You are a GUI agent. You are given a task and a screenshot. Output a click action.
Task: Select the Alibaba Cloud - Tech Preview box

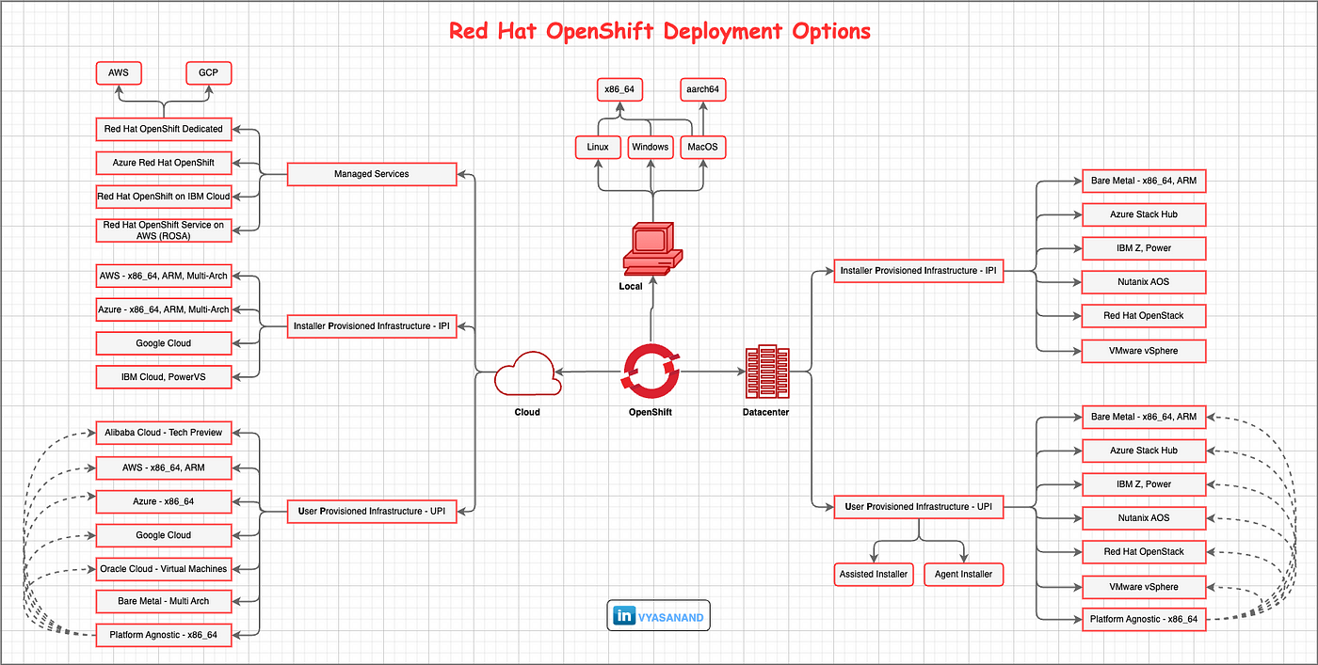(164, 433)
